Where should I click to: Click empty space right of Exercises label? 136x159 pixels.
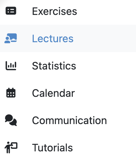(106, 11)
